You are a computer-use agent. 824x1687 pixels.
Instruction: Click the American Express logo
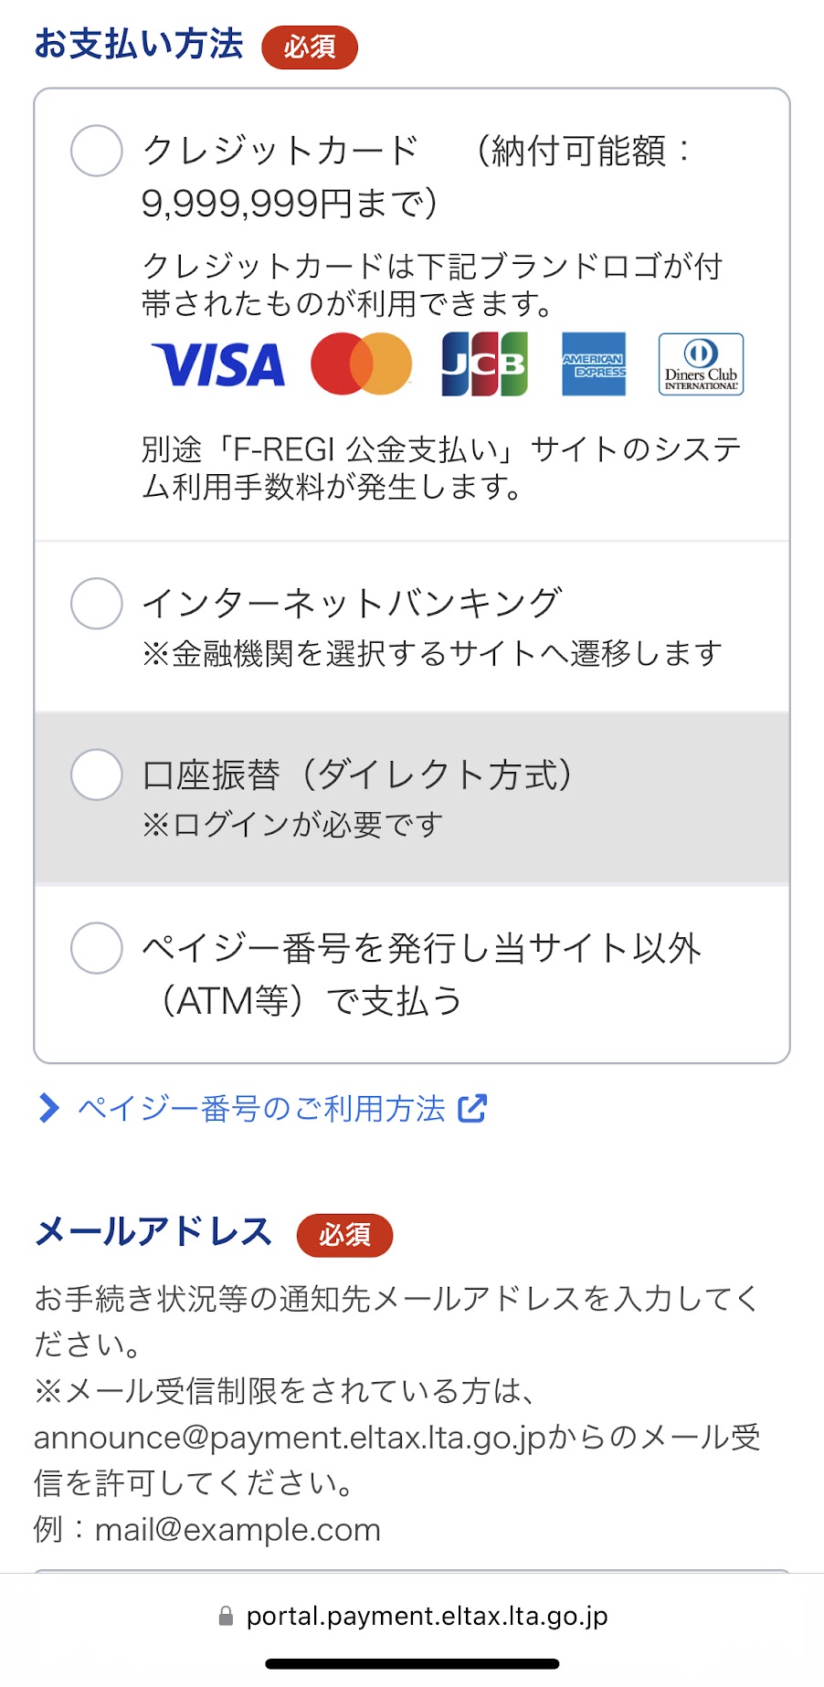click(x=594, y=364)
